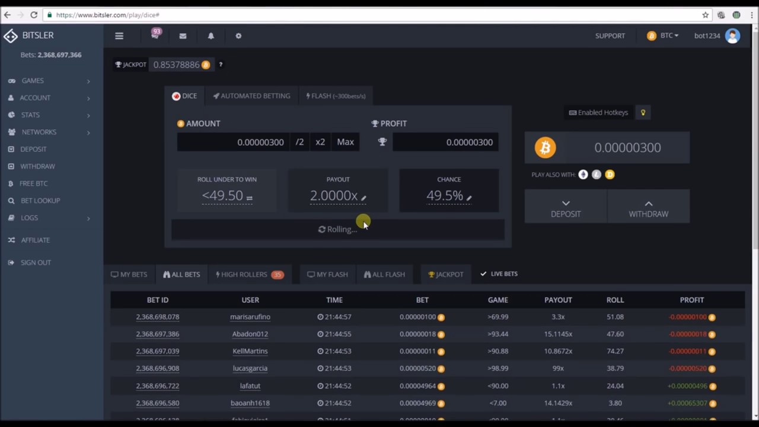This screenshot has height=427, width=759.
Task: Toggle Enabled Hotkeys
Action: [x=598, y=112]
